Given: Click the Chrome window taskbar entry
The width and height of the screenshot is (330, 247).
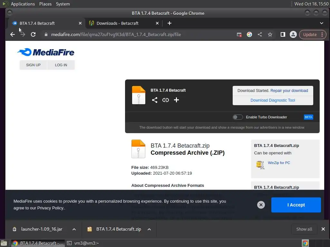Looking at the screenshot, I should pos(38,243).
